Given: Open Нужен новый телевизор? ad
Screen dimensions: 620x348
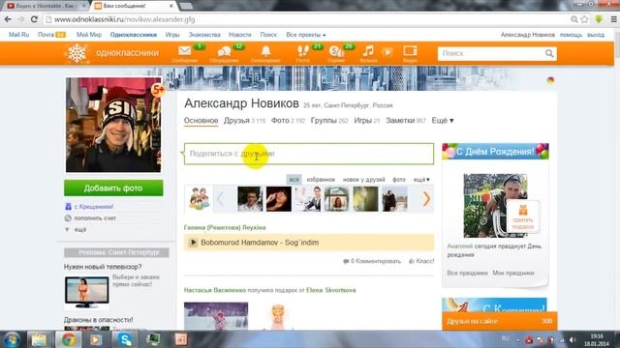Looking at the screenshot, I should point(103,267).
